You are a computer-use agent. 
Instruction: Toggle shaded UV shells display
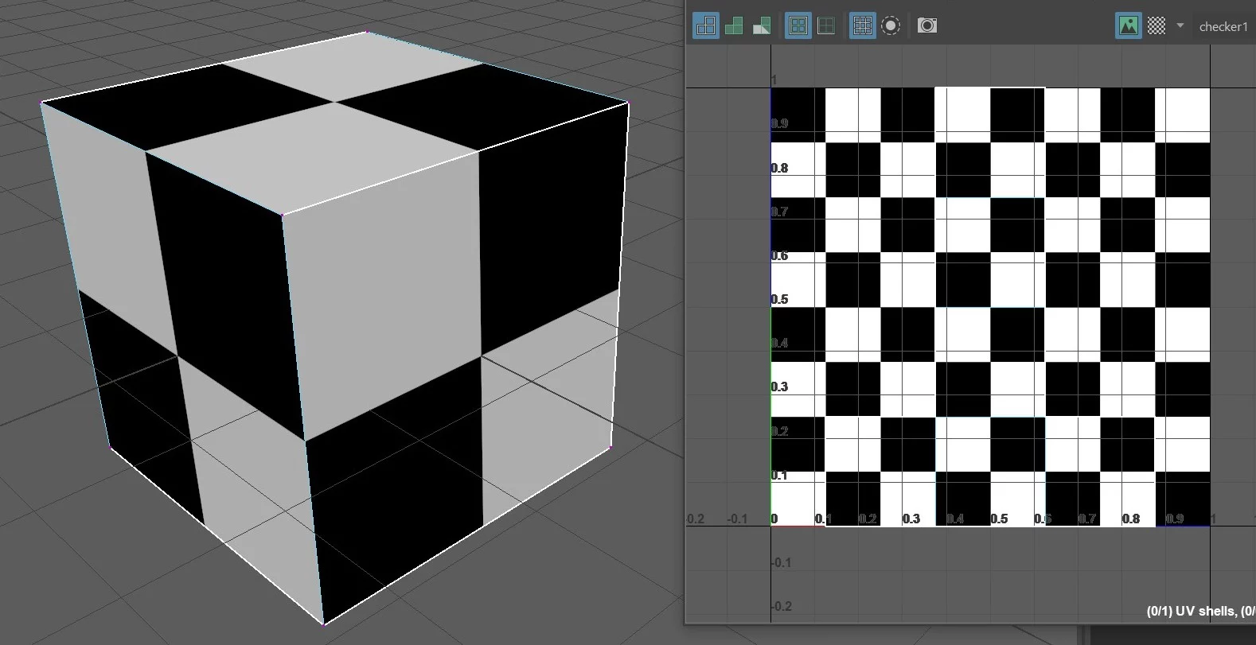tap(734, 25)
